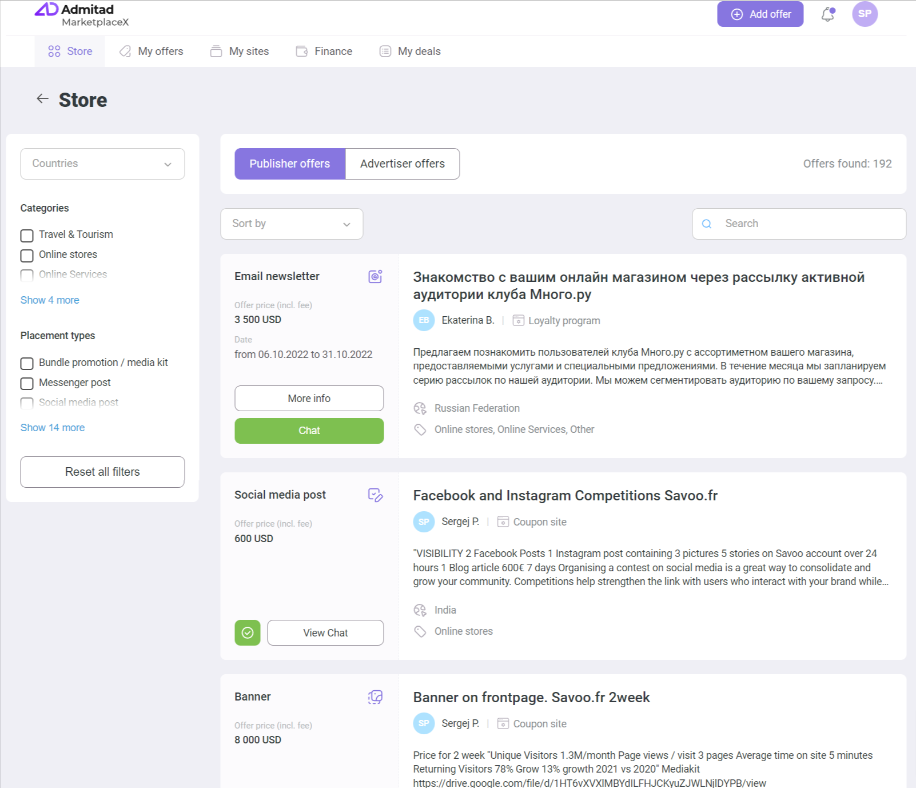
Task: Click tag icon on Facebook Competitions offer
Action: (420, 631)
